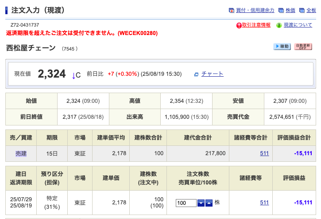
Task: Click the green question mark help icon
Action: [x=279, y=25]
